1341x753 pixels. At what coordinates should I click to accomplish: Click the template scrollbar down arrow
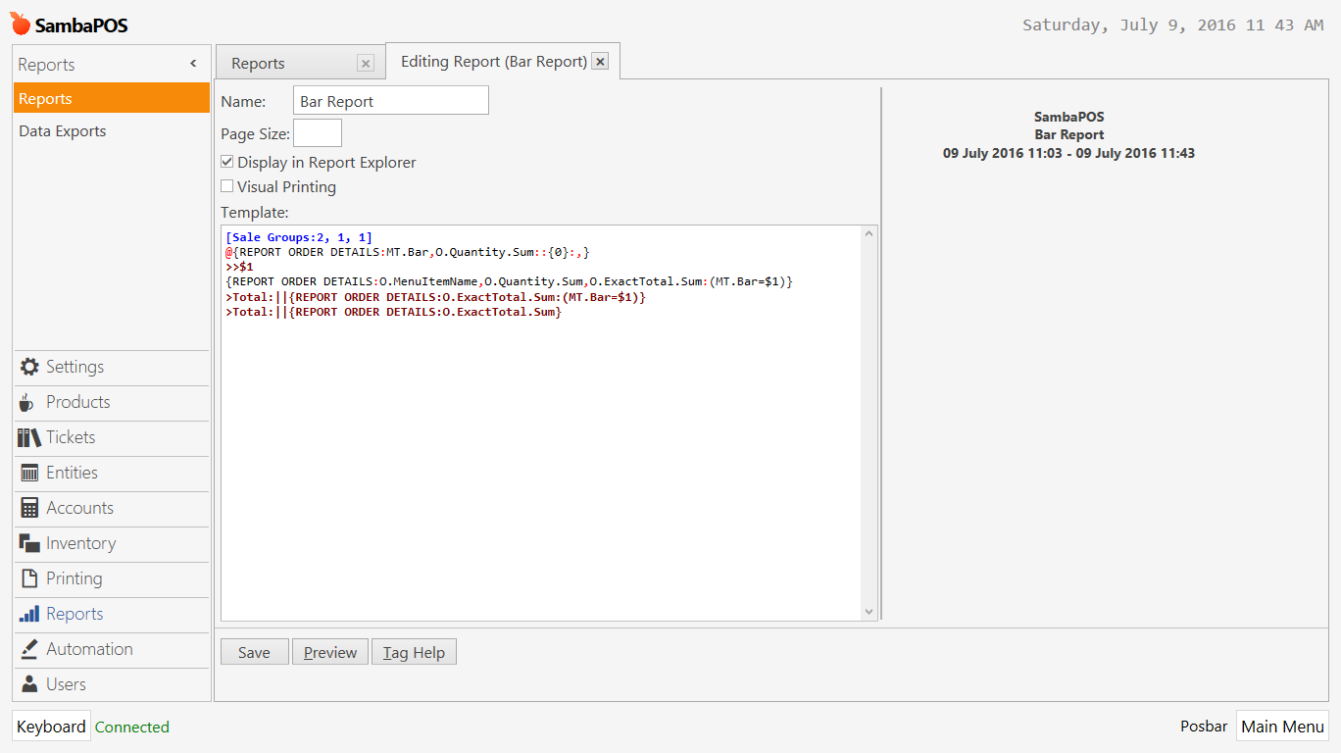click(x=869, y=612)
